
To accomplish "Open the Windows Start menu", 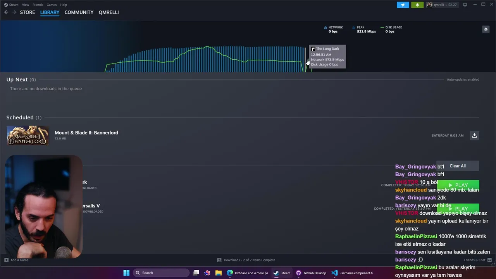I will pyautogui.click(x=126, y=273).
